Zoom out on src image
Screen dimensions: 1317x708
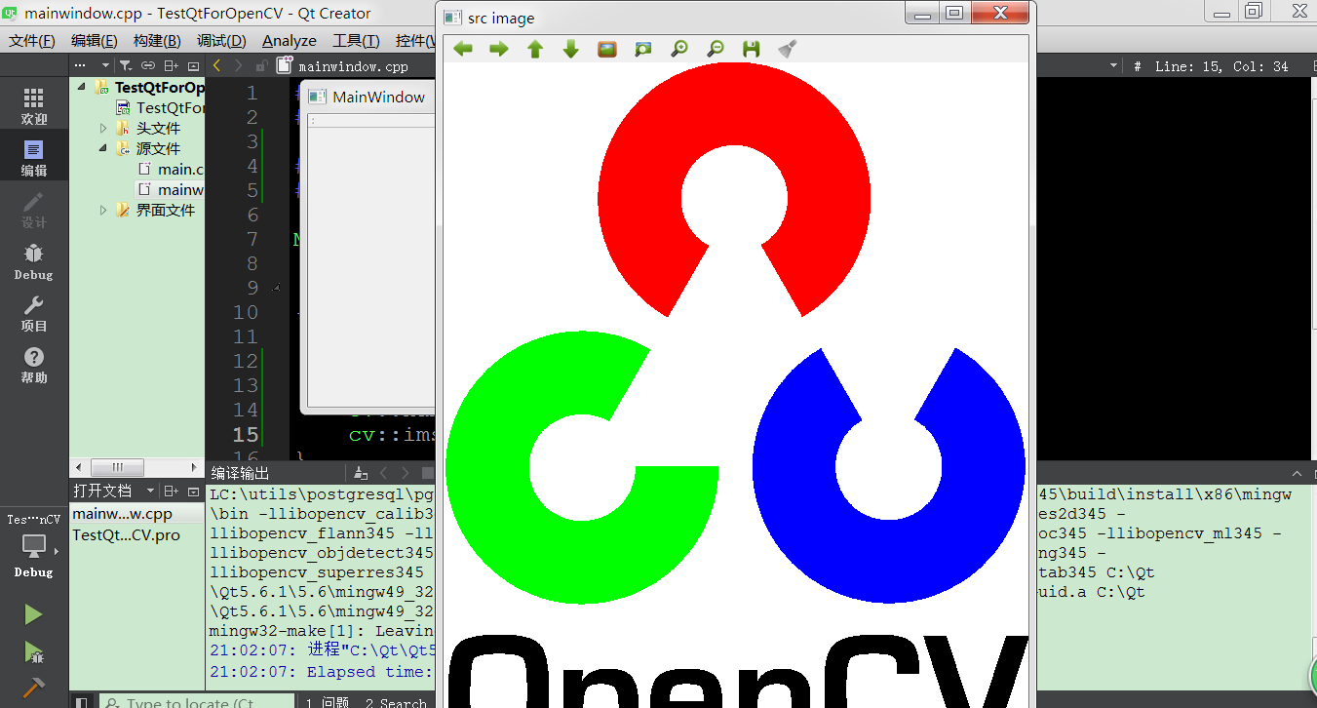click(x=716, y=49)
